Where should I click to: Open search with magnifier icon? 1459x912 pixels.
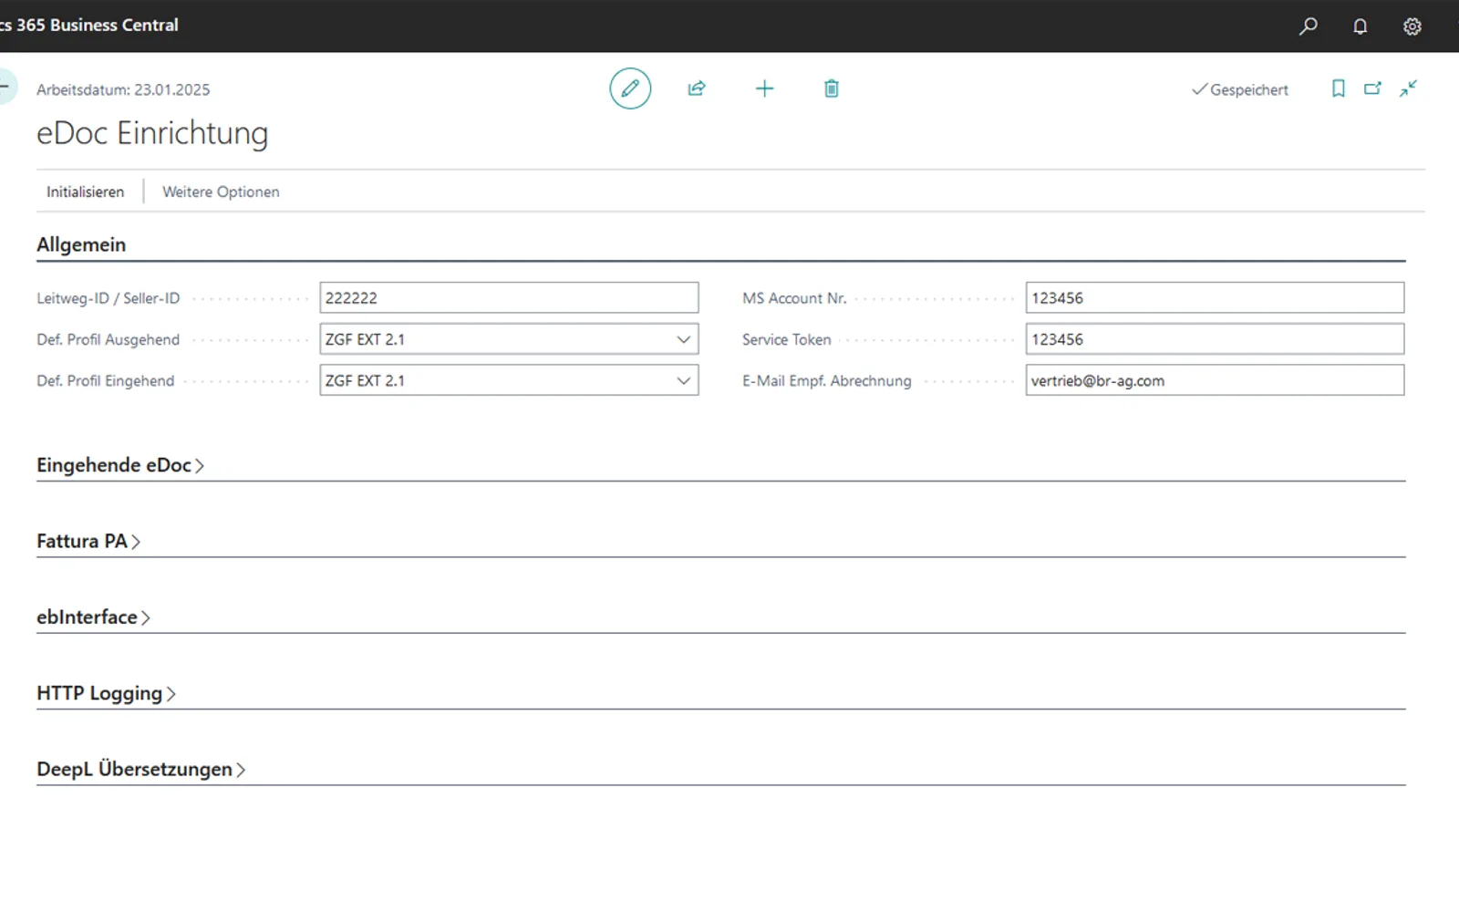(x=1309, y=26)
